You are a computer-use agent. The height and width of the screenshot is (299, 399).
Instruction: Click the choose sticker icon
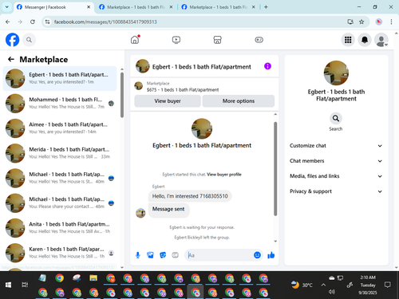pos(163,255)
